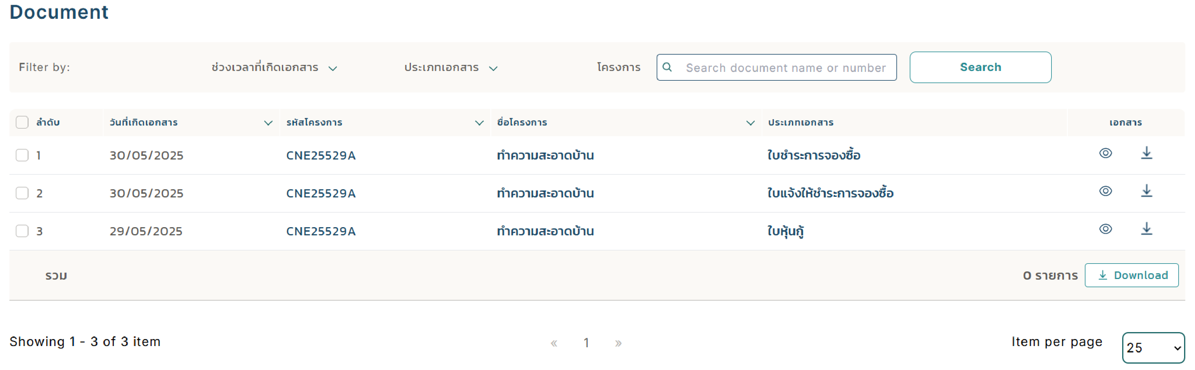
Task: Sort by วันที่เกิดเอกสาร column chevron
Action: click(x=268, y=123)
